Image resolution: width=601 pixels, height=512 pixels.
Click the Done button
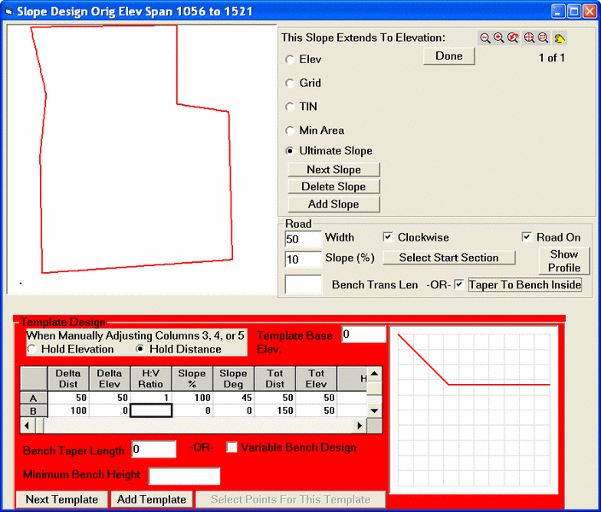click(x=449, y=56)
